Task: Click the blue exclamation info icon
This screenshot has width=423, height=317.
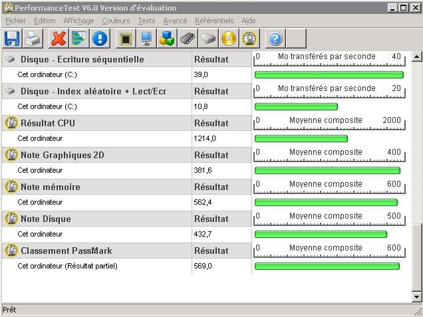Action: click(x=100, y=39)
